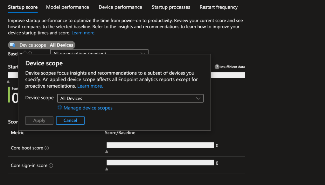Go to the Startup processes tab
This screenshot has height=185, width=325.
click(x=171, y=7)
